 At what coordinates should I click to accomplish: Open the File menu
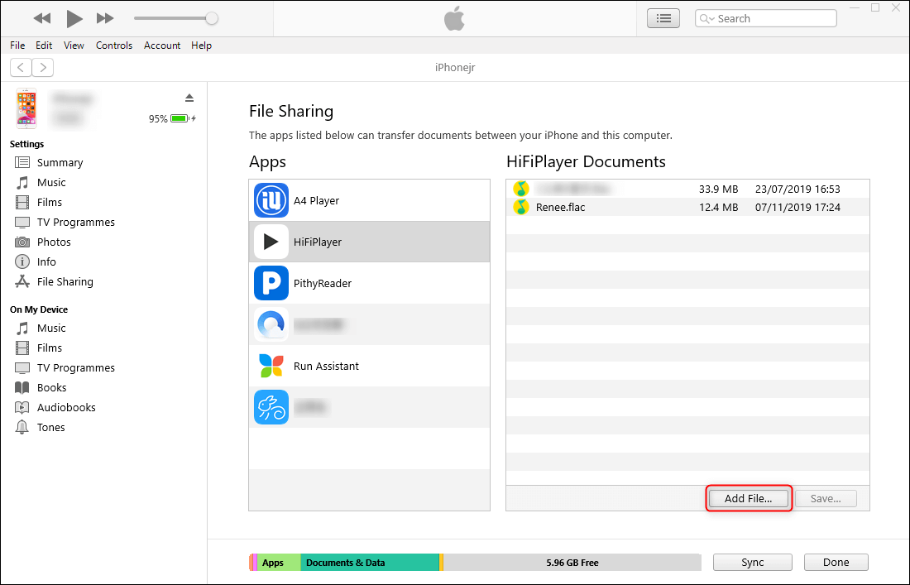[x=17, y=46]
